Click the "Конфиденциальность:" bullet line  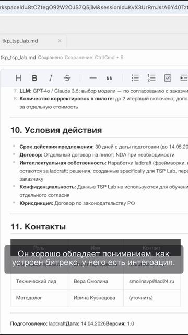[104, 191]
